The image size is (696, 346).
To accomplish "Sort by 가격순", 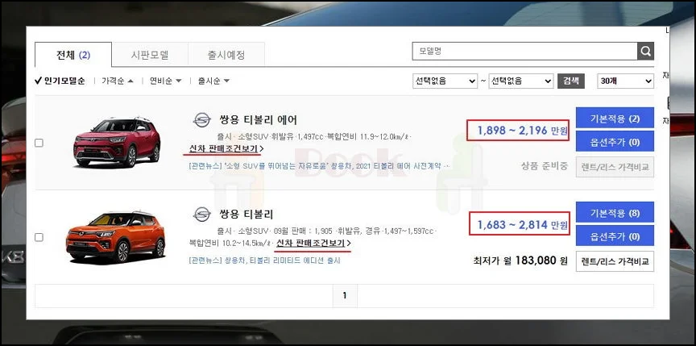I will pos(117,81).
